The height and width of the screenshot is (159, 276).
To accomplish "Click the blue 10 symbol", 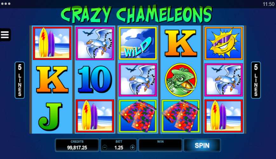I will 95,79.
